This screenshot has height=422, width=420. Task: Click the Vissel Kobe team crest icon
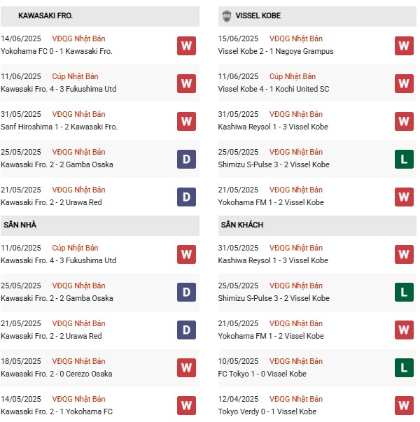point(227,16)
